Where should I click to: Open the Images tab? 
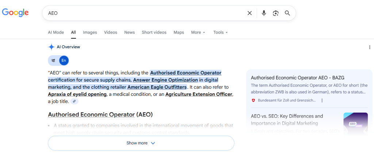(90, 32)
